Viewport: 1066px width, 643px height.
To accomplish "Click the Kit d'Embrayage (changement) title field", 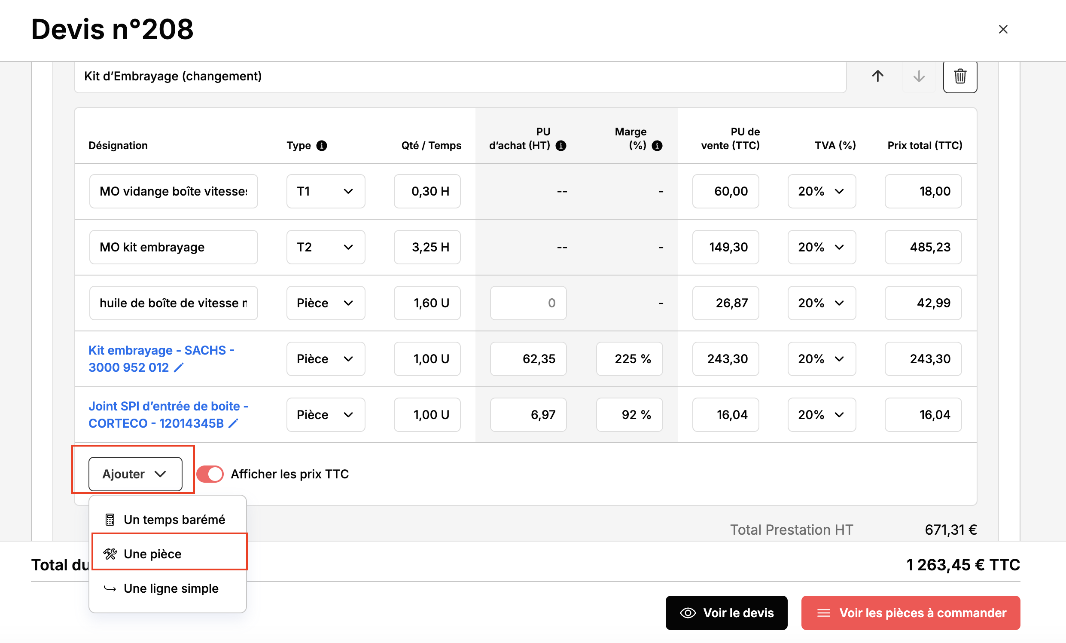I will coord(460,76).
